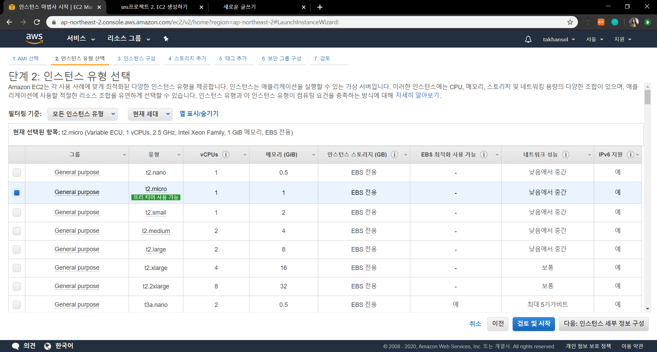Image resolution: width=657 pixels, height=352 pixels.
Task: Click 다음: 인스턴스 세부 정보 구성 button
Action: click(604, 324)
